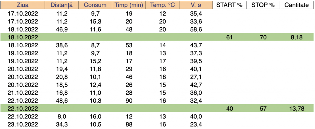This screenshot has width=315, height=129.
Task: Click the START % header cell
Action: click(x=230, y=5)
